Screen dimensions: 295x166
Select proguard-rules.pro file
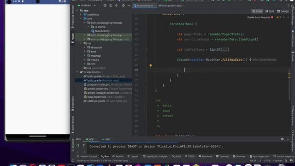point(107,84)
